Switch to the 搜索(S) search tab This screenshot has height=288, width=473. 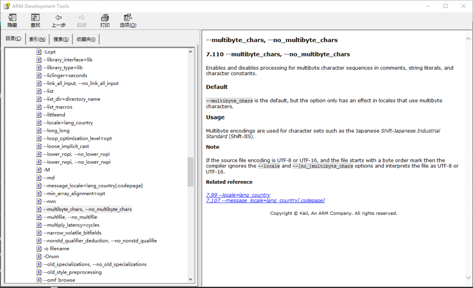[61, 39]
